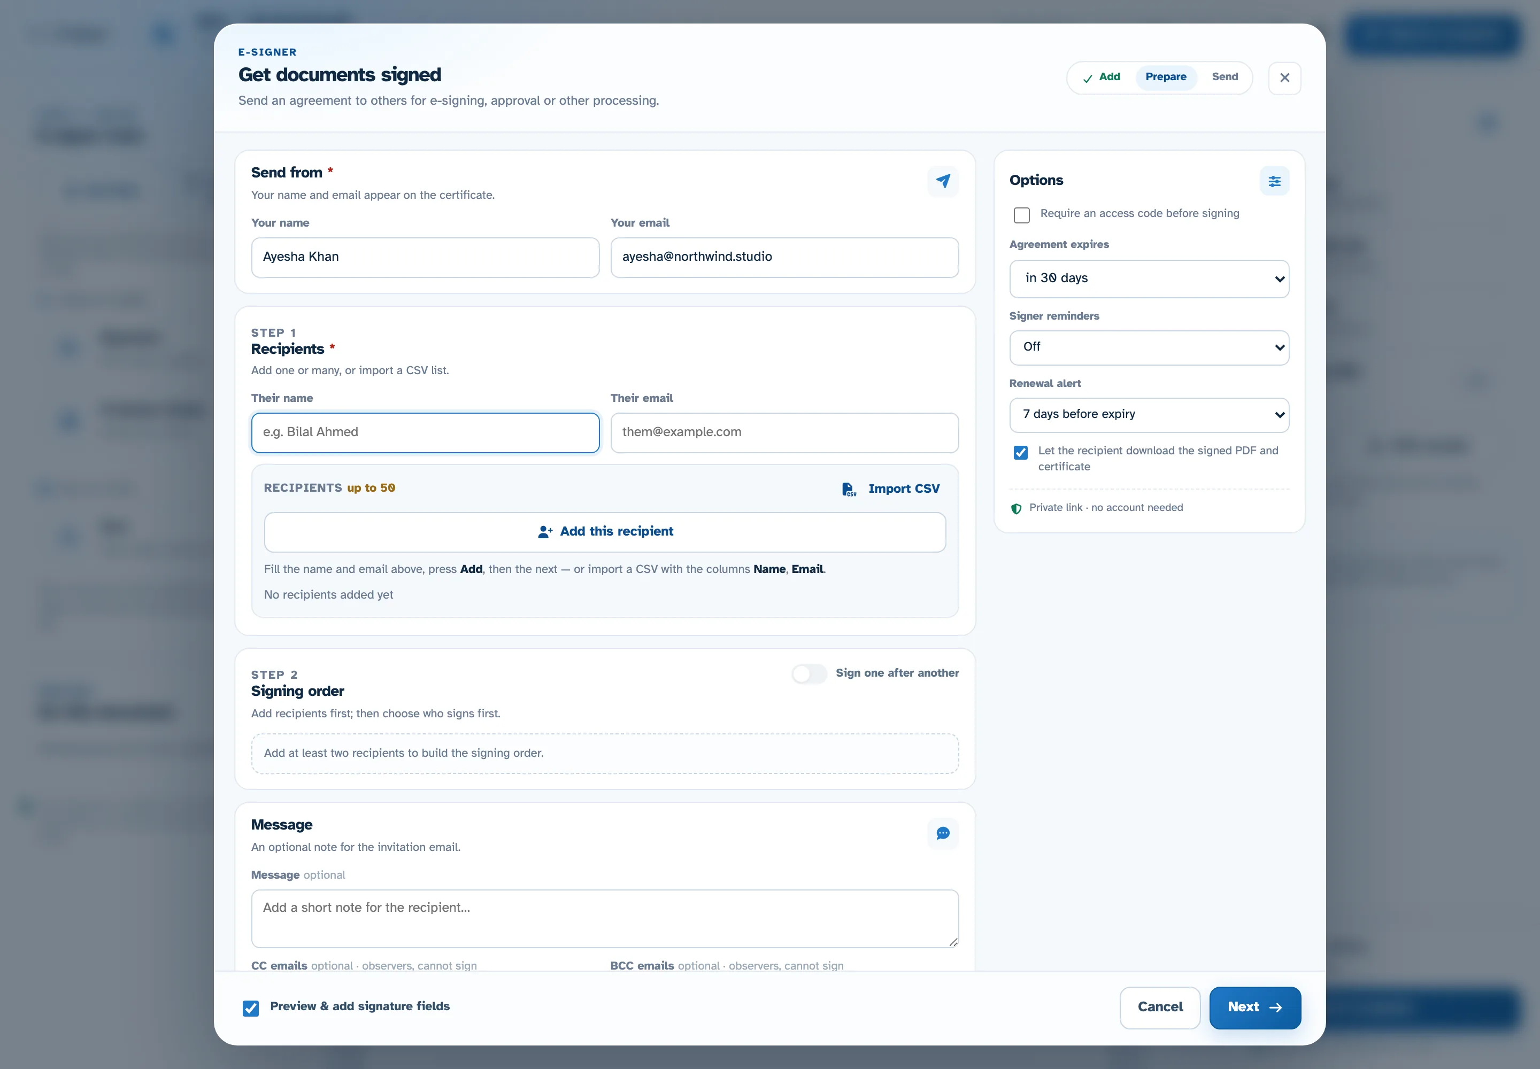Click the green shield icon beside Private link
Image resolution: width=1540 pixels, height=1069 pixels.
[1016, 508]
